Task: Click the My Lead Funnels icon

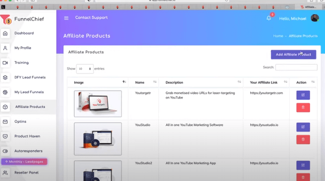Action: click(x=5, y=92)
